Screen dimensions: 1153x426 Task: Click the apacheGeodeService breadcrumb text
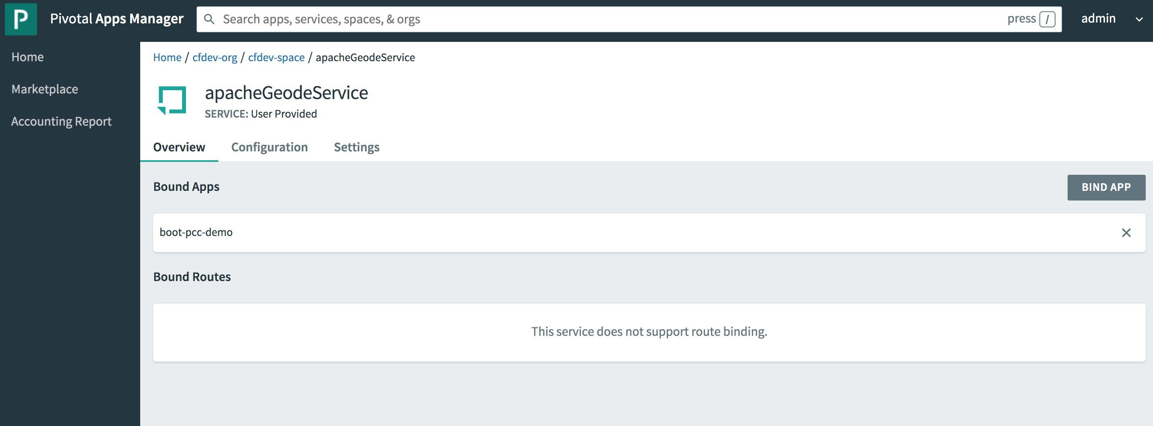pyautogui.click(x=365, y=58)
